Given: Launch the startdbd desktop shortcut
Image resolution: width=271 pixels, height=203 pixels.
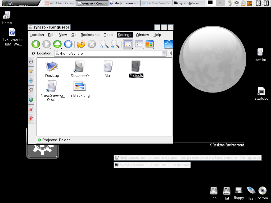Looking at the screenshot, I should [261, 93].
